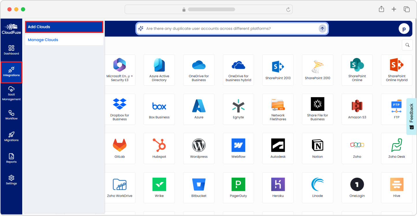Viewport: 417px width, 216px height.
Task: Show browser tab overview
Action: tap(407, 9)
